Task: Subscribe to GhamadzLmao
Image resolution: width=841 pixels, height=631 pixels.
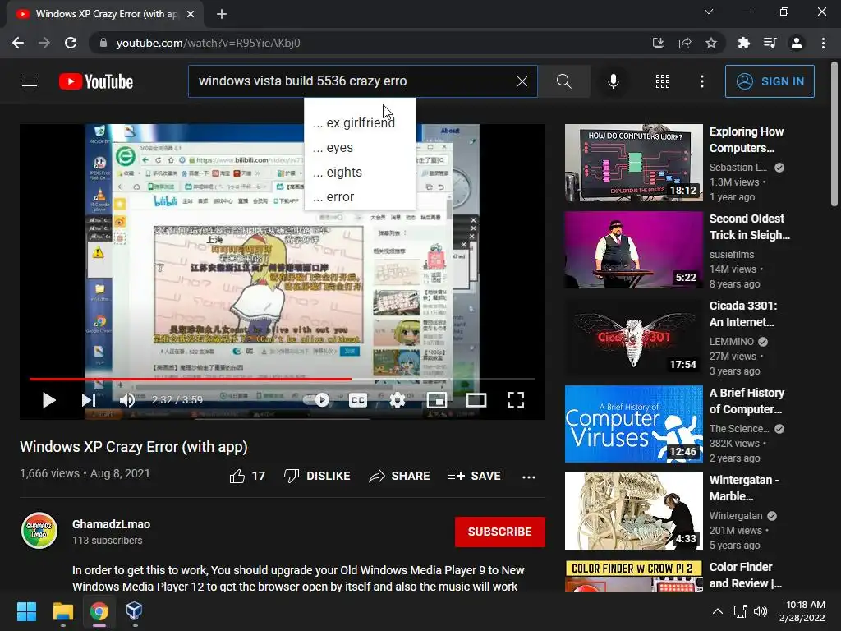Action: click(x=500, y=532)
